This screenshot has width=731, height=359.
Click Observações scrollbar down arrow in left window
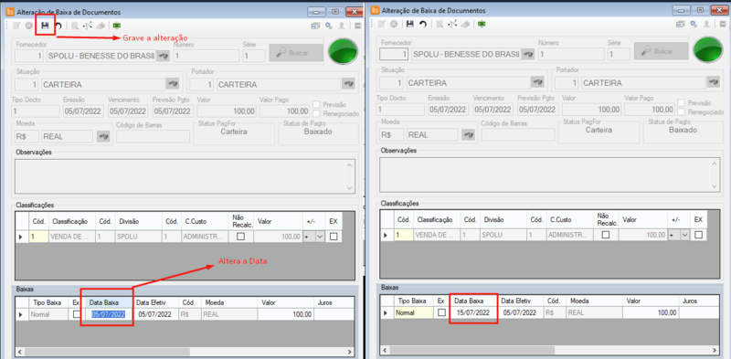351,187
